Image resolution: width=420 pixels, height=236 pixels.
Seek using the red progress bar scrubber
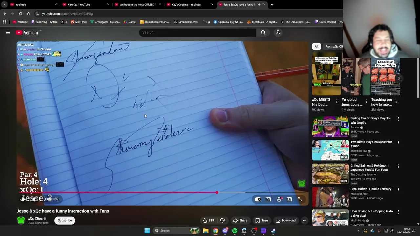pyautogui.click(x=217, y=192)
